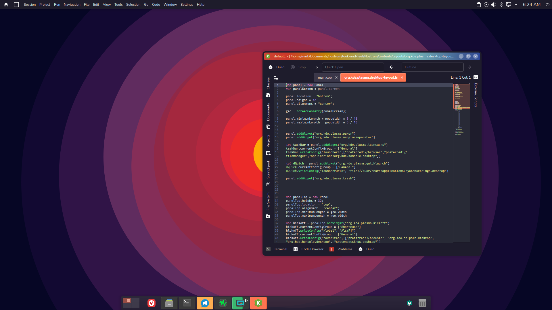552x310 pixels.
Task: Toggle Bluetooth from the system tray
Action: 501,4
